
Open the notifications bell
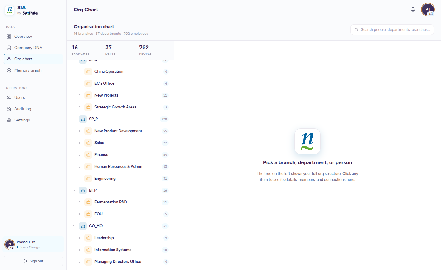click(x=413, y=10)
